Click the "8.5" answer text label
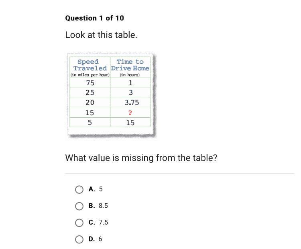The width and height of the screenshot is (301, 249). point(103,206)
